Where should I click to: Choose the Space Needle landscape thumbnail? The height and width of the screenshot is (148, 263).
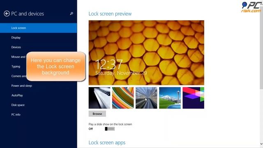pos(170,98)
